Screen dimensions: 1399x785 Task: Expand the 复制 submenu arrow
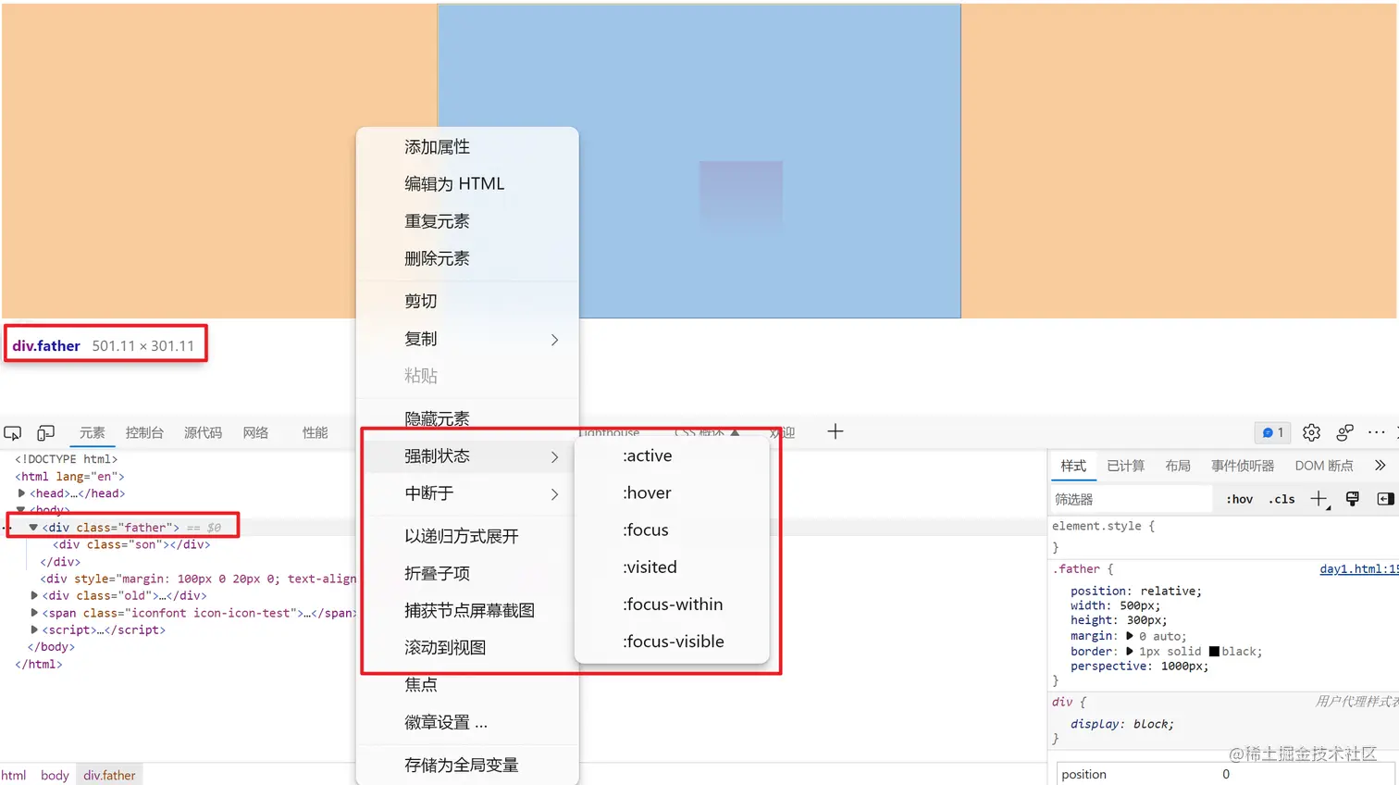(554, 340)
